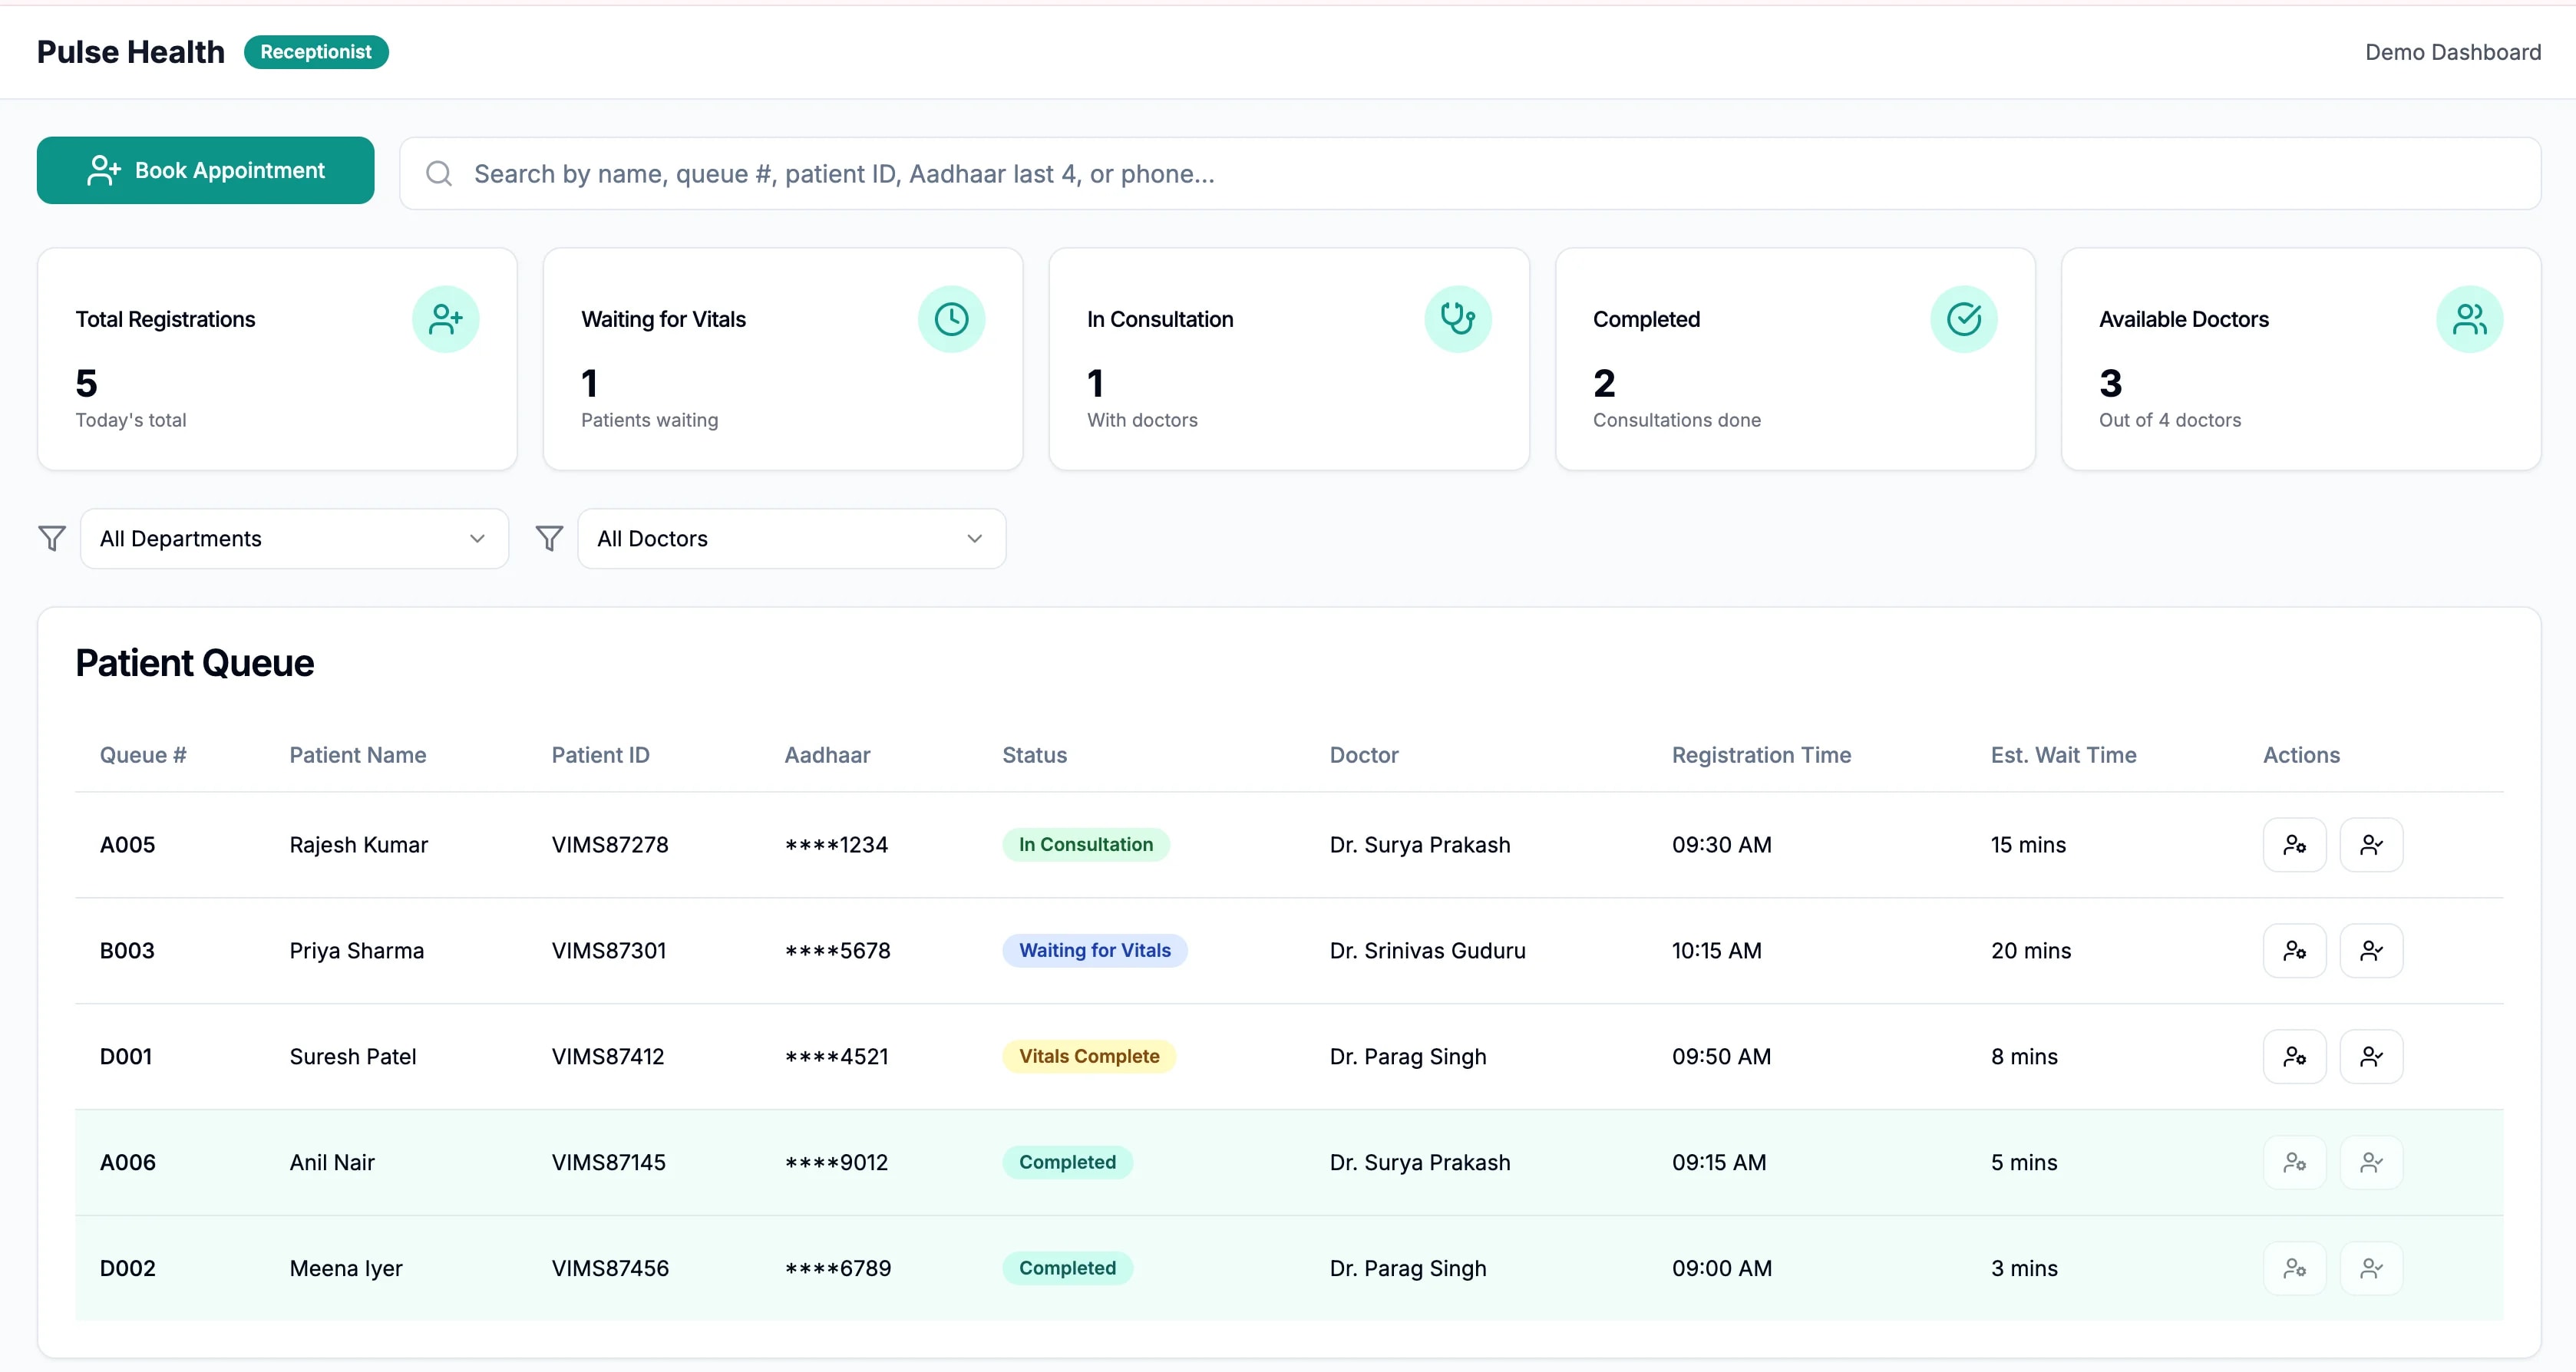Open patient settings for Rajesh Kumar
The image size is (2576, 1372).
2295,844
